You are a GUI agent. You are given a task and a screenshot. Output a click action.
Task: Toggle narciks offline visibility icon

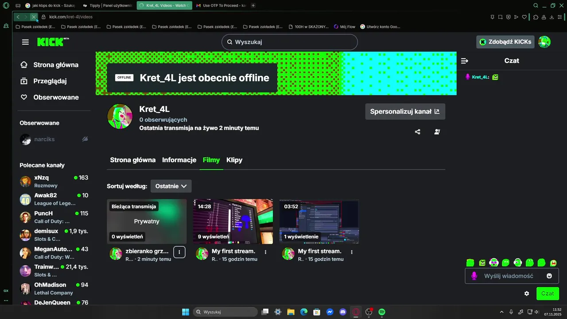(x=85, y=139)
